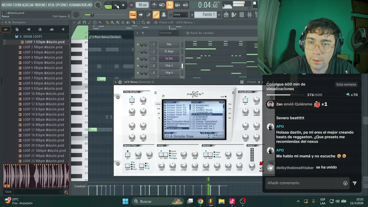The image size is (368, 207).
Task: Click the Esta semana button
Action: click(346, 85)
